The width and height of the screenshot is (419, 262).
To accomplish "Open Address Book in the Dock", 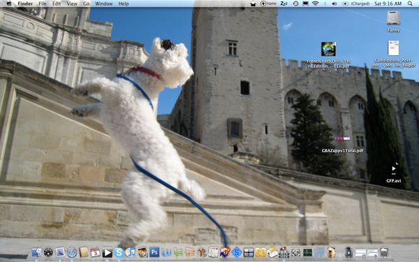I will [x=84, y=252].
